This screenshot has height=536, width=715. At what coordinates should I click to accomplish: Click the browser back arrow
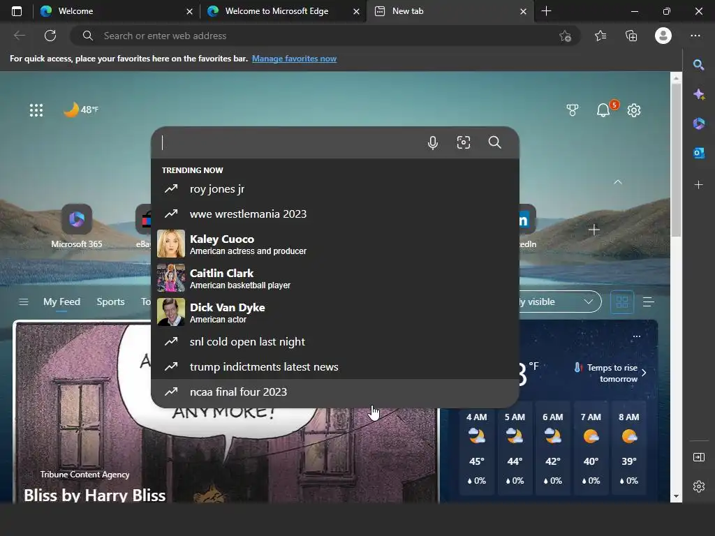click(19, 36)
